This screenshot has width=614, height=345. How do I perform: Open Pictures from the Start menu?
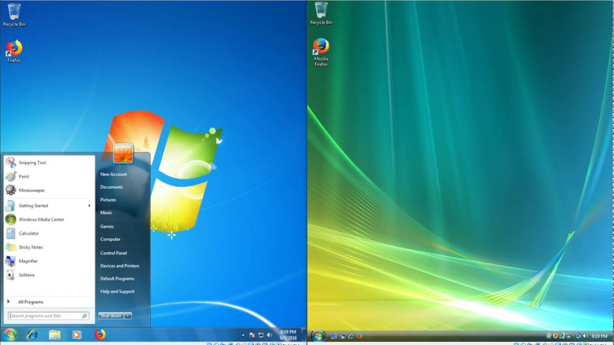point(108,200)
